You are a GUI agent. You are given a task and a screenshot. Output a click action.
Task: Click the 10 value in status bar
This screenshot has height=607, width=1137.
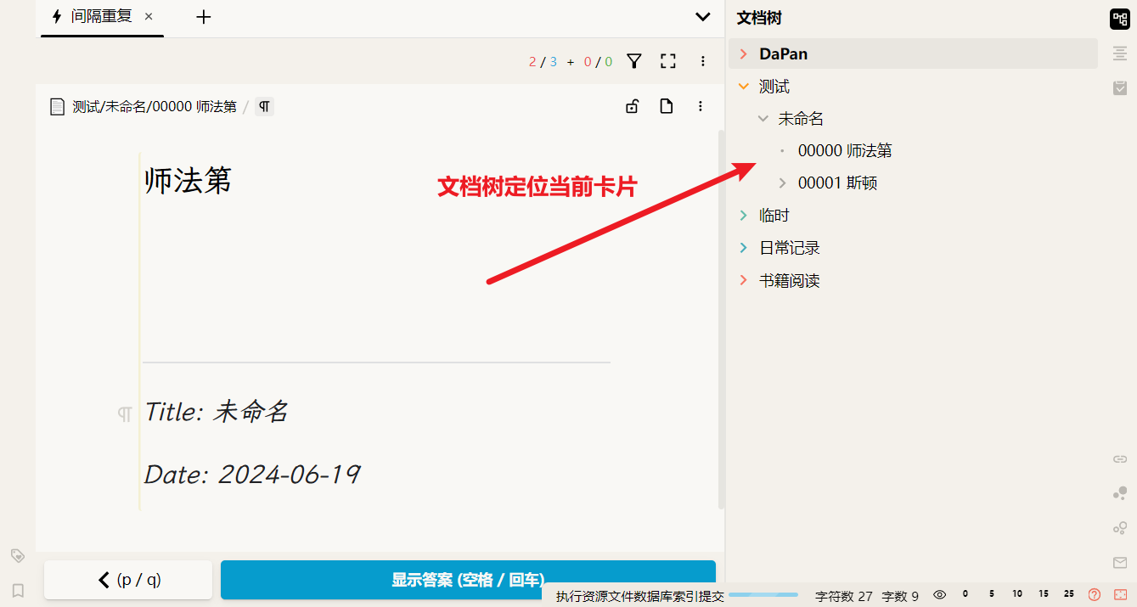point(1017,594)
